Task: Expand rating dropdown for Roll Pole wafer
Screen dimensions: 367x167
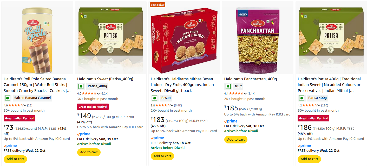Action: click(25, 105)
